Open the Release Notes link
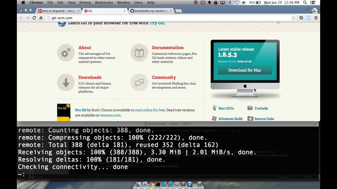 tap(227, 61)
